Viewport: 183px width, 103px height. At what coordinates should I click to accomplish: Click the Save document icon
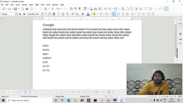pyautogui.click(x=15, y=9)
